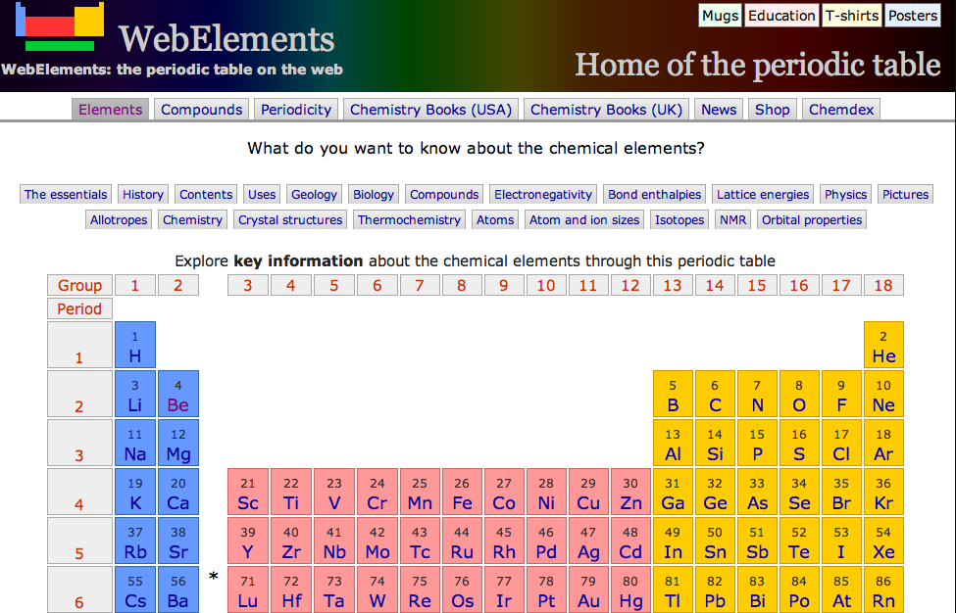The image size is (956, 613).
Task: View the Isotopes information link
Action: (x=679, y=219)
